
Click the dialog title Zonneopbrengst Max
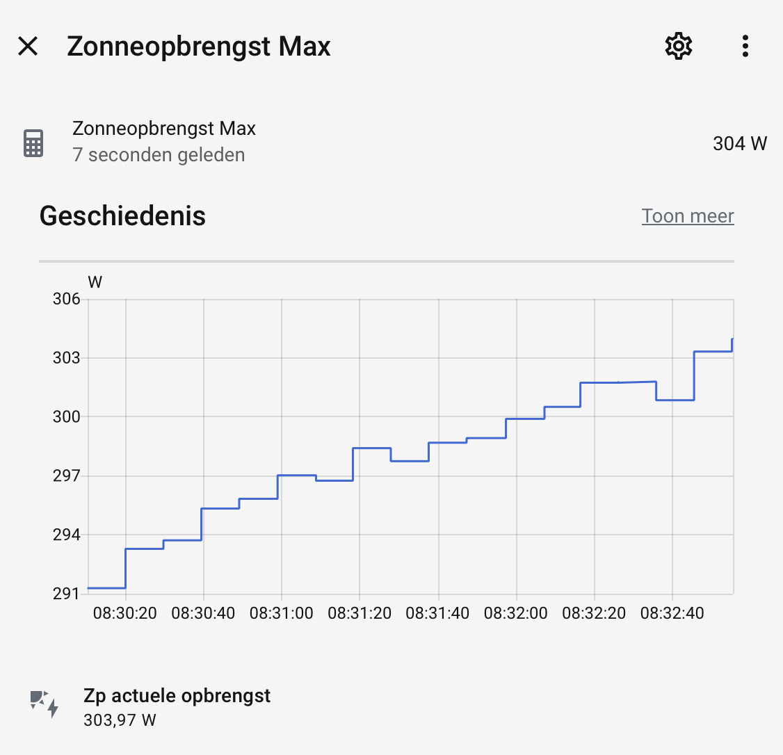click(x=199, y=47)
